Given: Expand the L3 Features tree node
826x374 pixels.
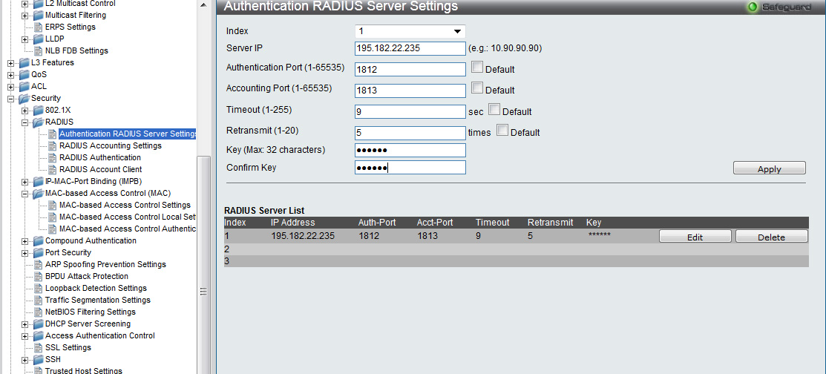Looking at the screenshot, I should click(10, 62).
